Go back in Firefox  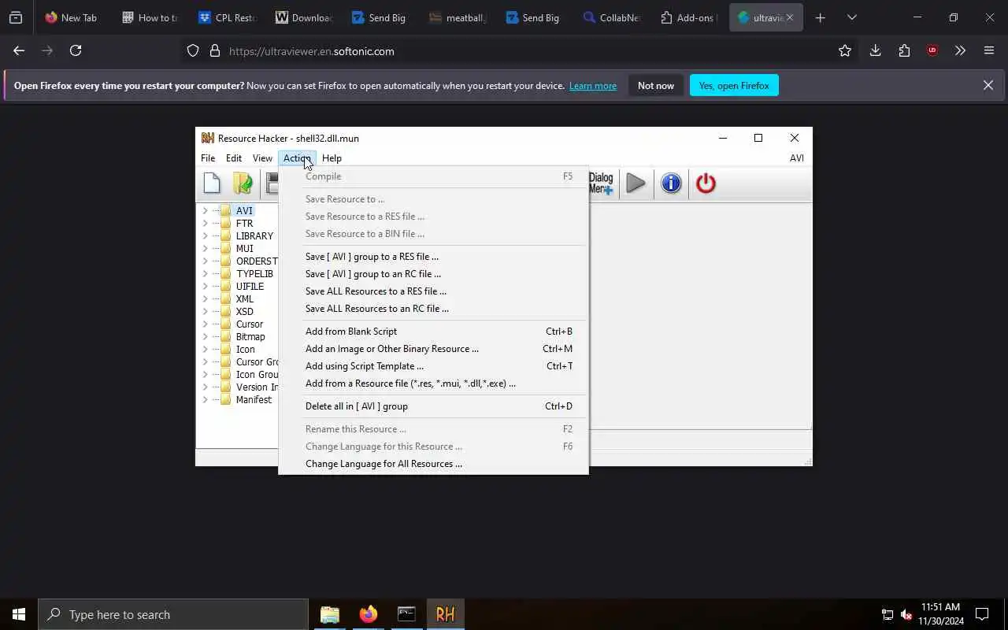(19, 50)
